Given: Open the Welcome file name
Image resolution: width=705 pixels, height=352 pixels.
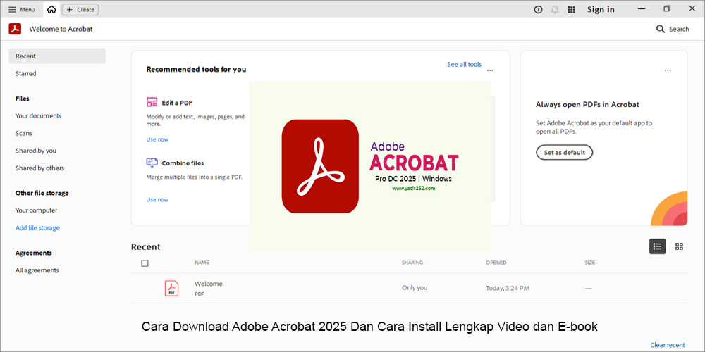Looking at the screenshot, I should (208, 284).
